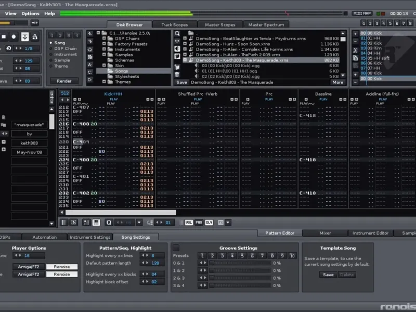Toggle the VOL column button

188,223
